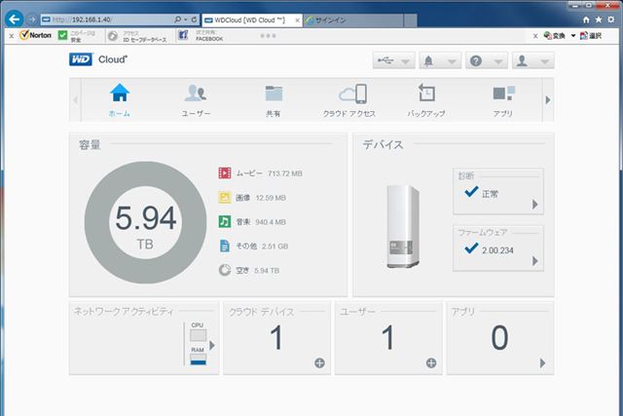Add a user with plus icon
Viewport: 623px width, 416px height.
tap(431, 362)
